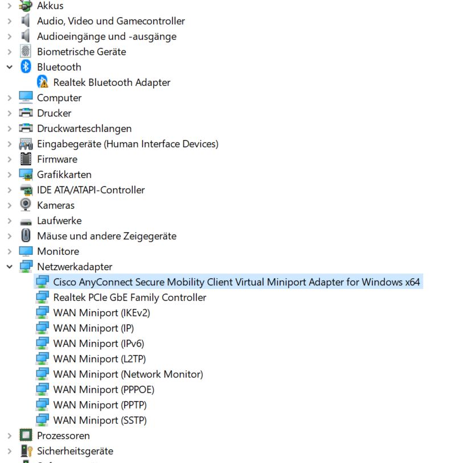Select WAN Miniport (PPPOE) entry
Image resolution: width=464 pixels, height=463 pixels.
[104, 390]
